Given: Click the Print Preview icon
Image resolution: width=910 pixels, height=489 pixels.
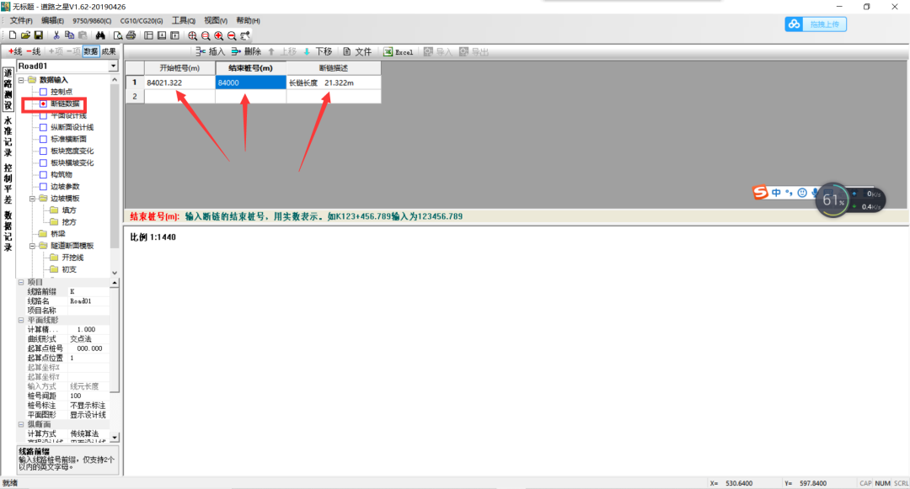Looking at the screenshot, I should coord(118,36).
